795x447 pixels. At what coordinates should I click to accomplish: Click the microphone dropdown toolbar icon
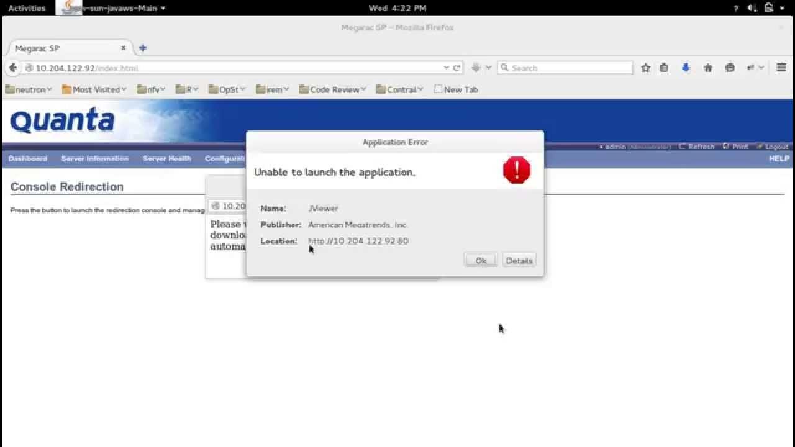(x=754, y=68)
